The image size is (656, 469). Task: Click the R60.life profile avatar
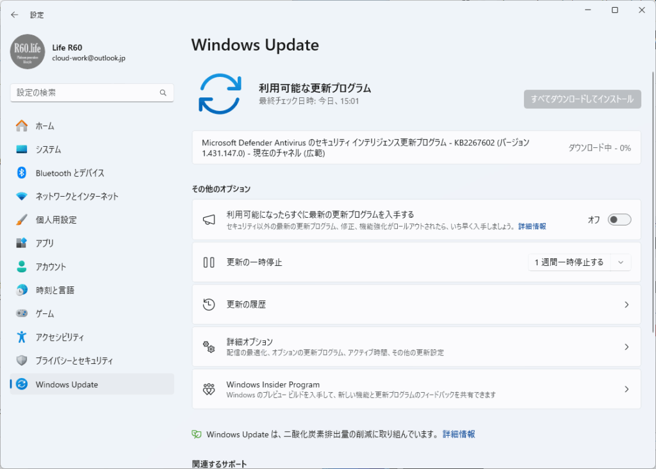(x=28, y=52)
